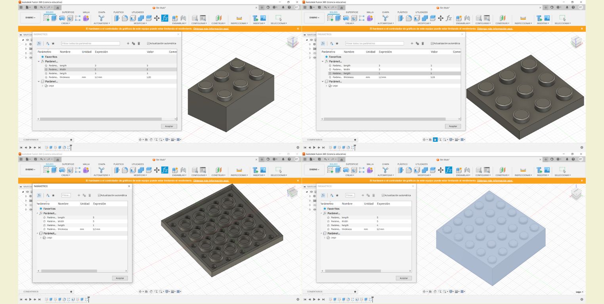Image resolution: width=604 pixels, height=304 pixels.
Task: Click Aceptar button in top-right Parámetros dialog
Action: [x=453, y=126]
